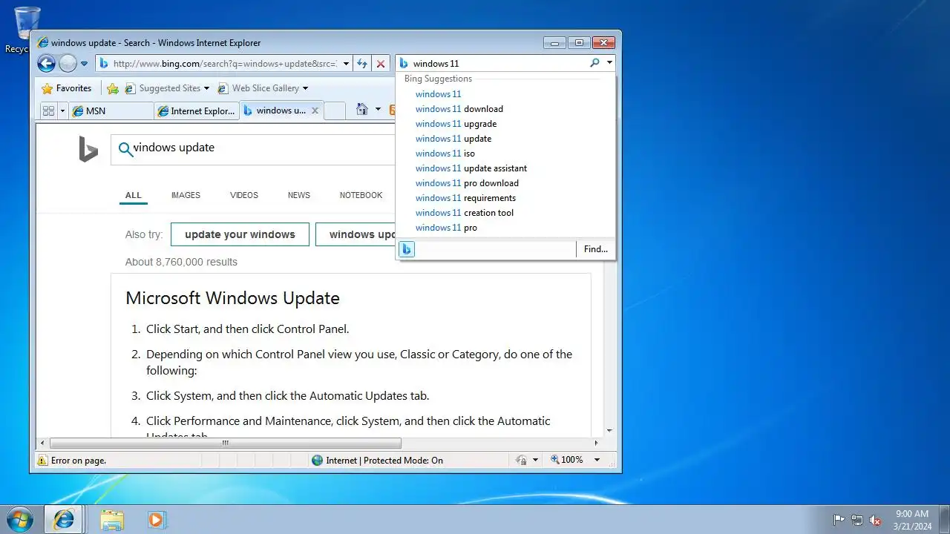Click the vertical scrollbar down arrow
Image resolution: width=950 pixels, height=534 pixels.
pyautogui.click(x=610, y=430)
